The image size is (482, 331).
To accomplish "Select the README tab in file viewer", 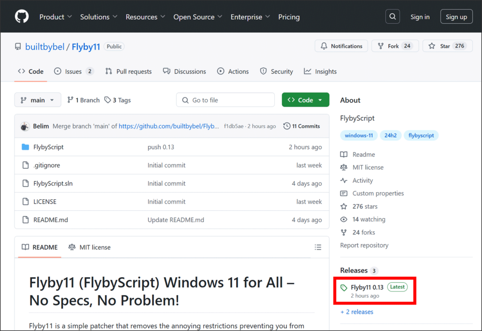I will tap(40, 247).
